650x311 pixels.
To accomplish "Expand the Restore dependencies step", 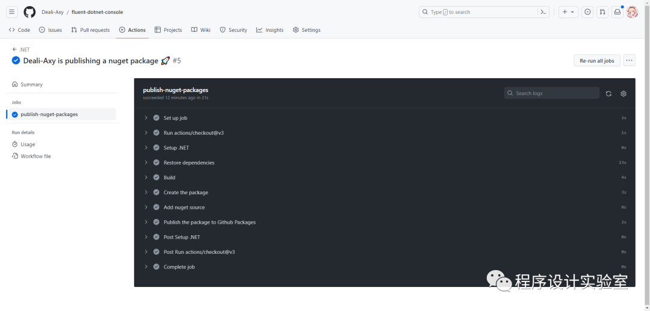I will 146,162.
